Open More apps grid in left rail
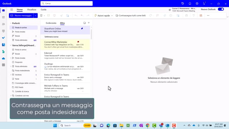 click(4, 65)
